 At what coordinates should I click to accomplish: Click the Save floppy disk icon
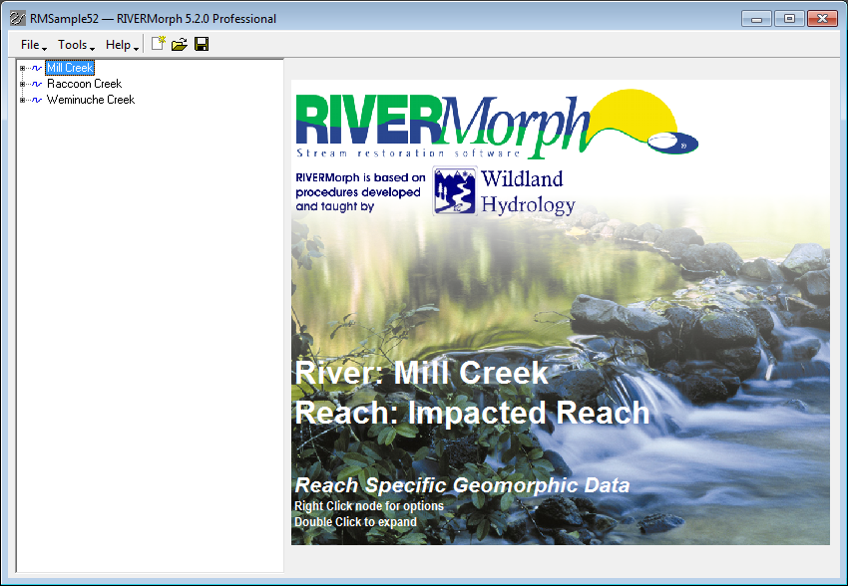(x=202, y=44)
